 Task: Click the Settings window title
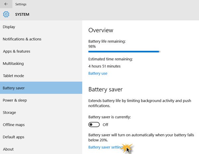[21, 4]
